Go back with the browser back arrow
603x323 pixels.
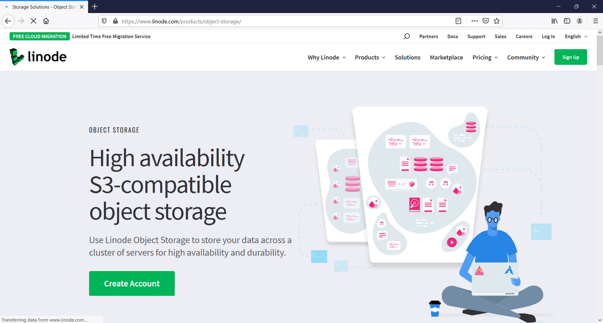[x=8, y=21]
